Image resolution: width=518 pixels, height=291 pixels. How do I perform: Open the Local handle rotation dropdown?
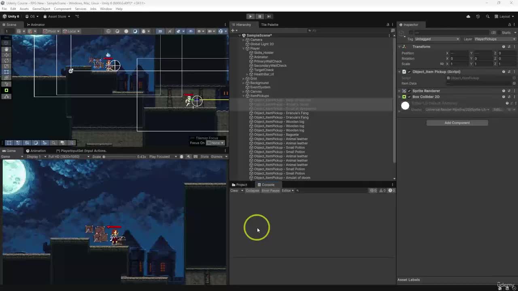(71, 31)
